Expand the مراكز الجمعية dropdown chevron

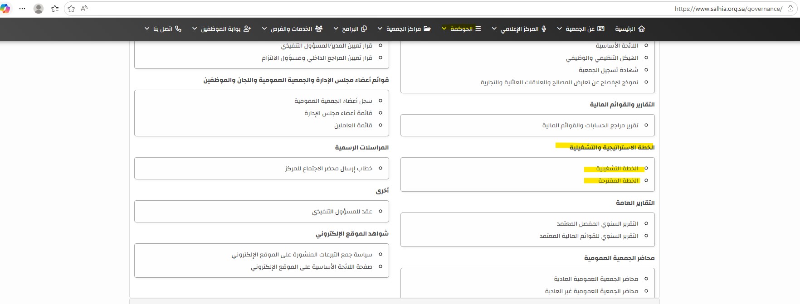coord(380,29)
